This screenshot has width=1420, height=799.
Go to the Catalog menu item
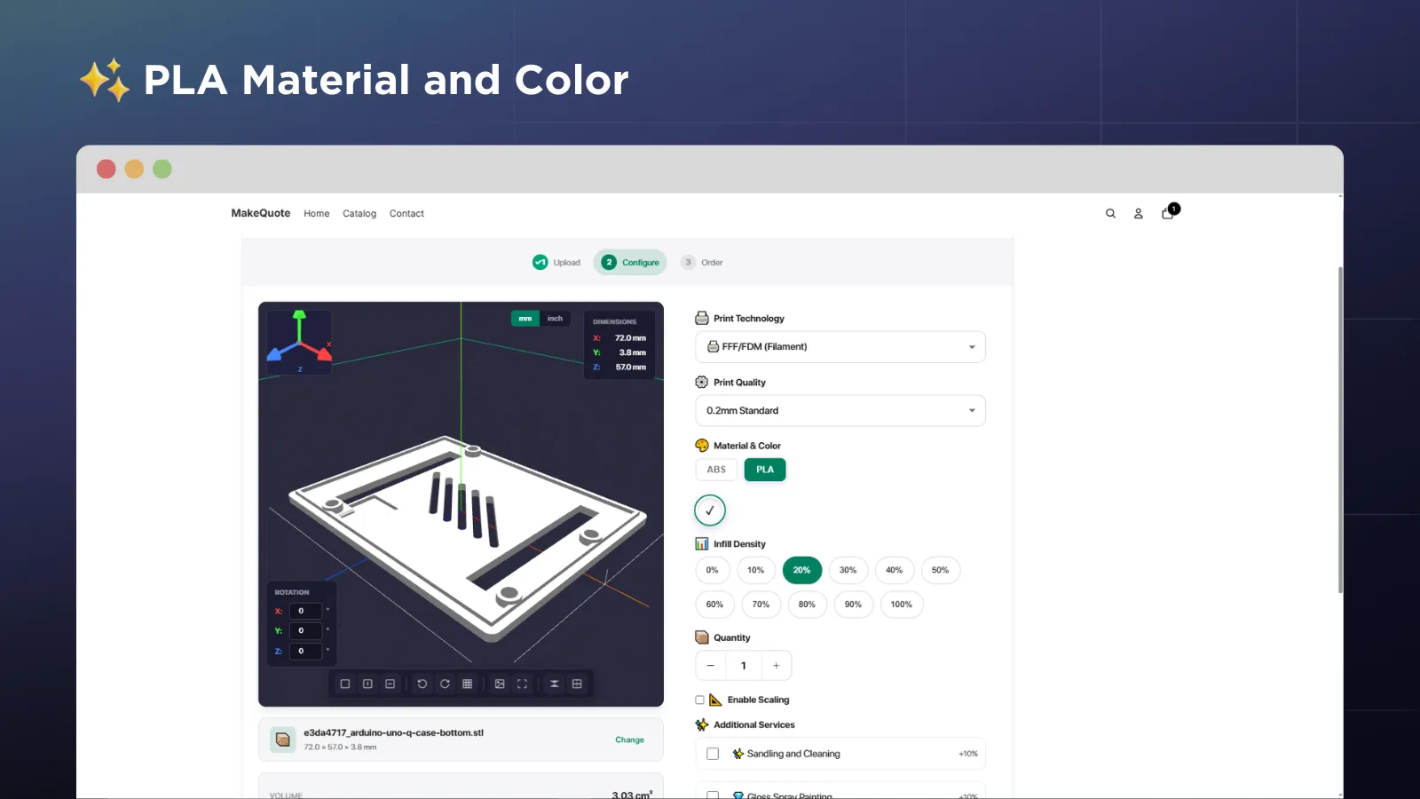pos(359,213)
